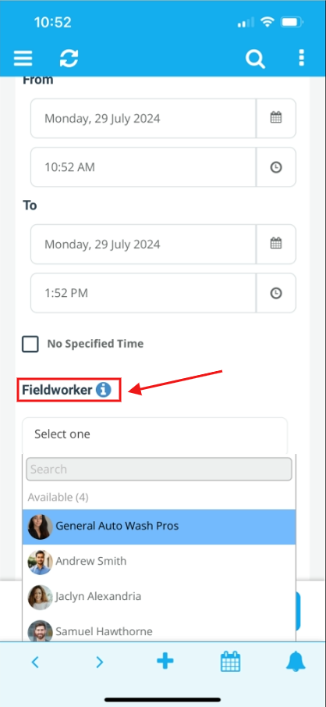Open the three-dot overflow menu

click(x=301, y=58)
